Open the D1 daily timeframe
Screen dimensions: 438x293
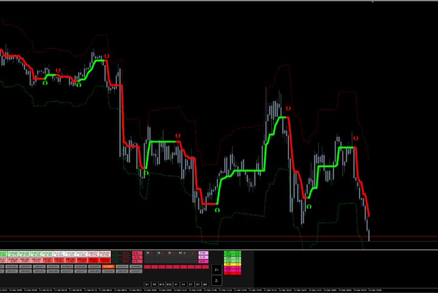click(191, 284)
